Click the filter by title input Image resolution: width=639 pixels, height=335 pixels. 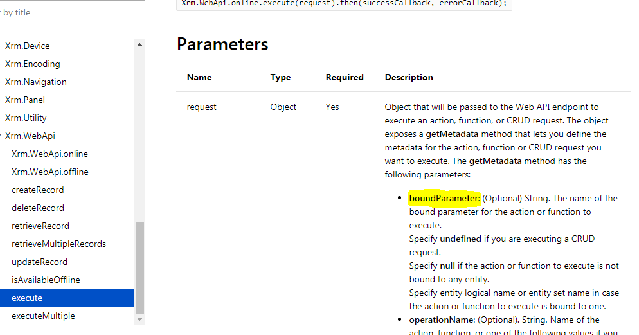point(72,12)
